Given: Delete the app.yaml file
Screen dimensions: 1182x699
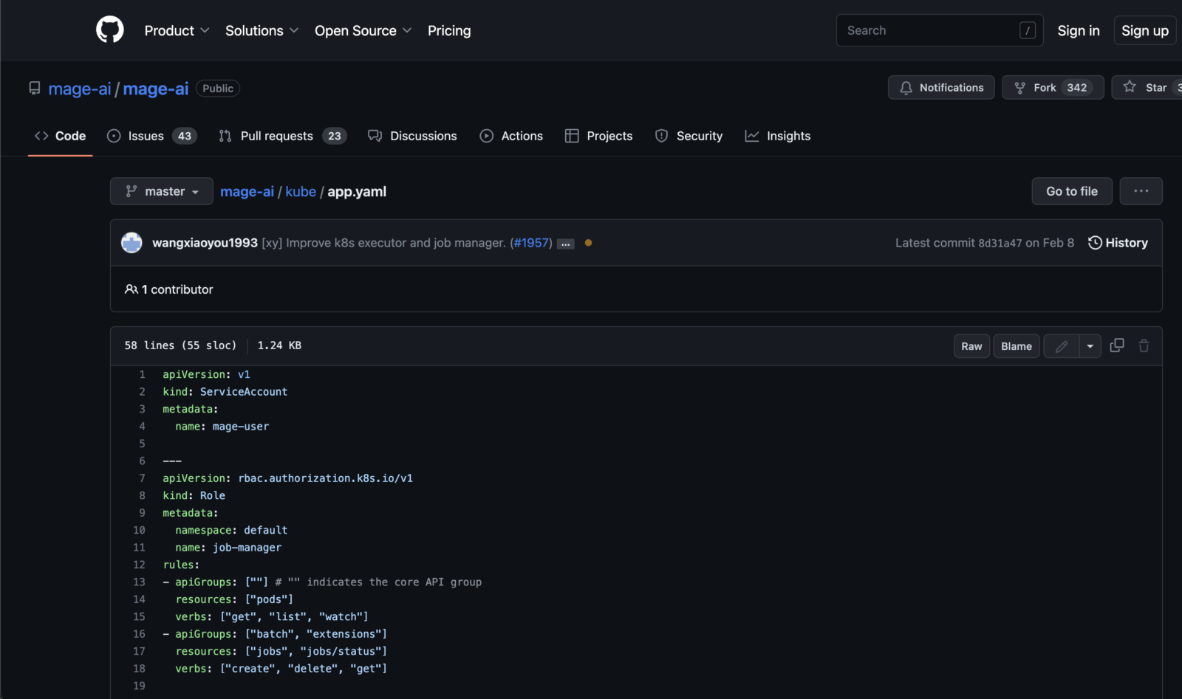Looking at the screenshot, I should coord(1144,345).
